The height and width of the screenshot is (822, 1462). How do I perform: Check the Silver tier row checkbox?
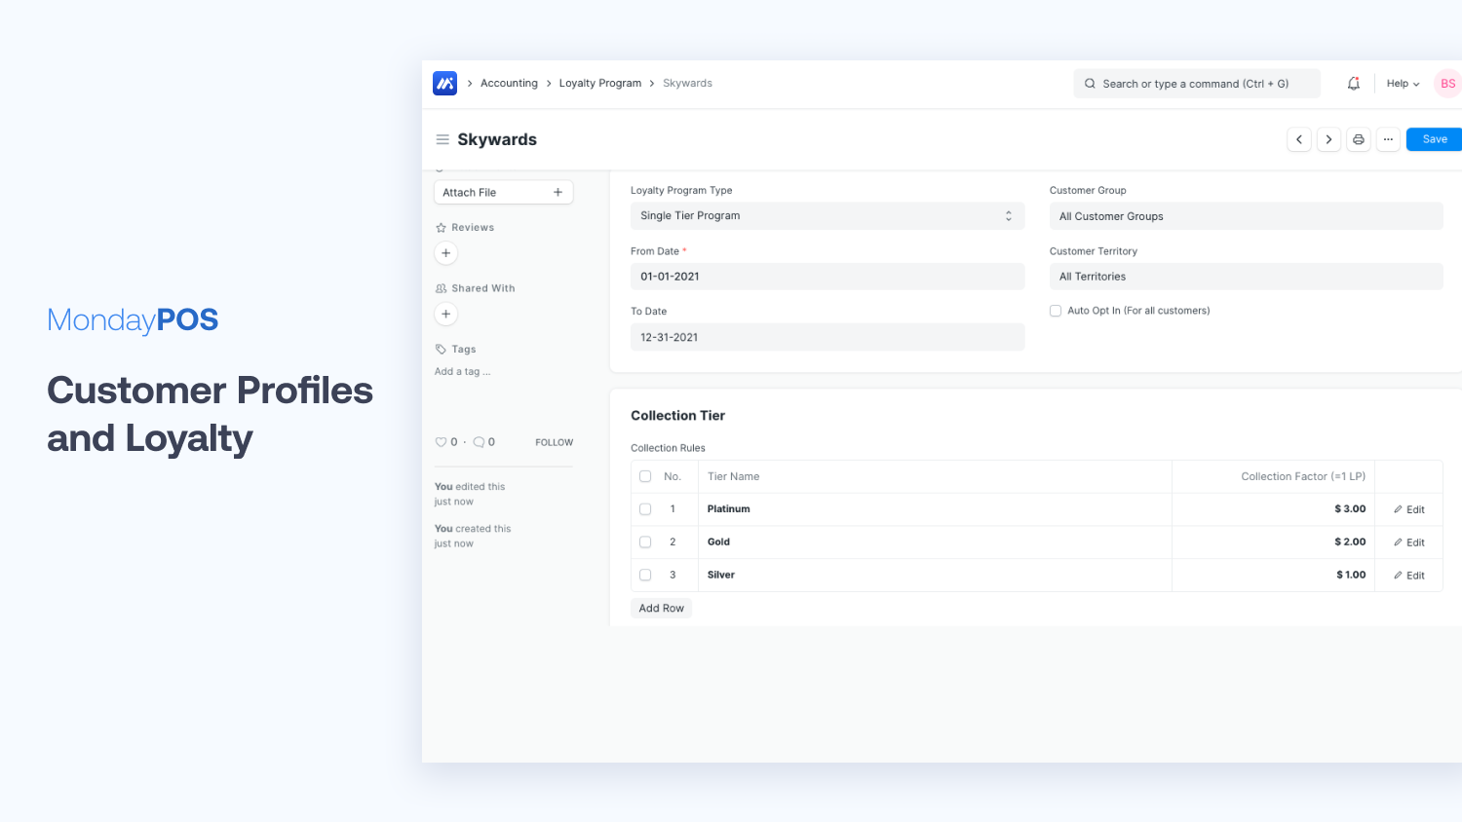[645, 575]
